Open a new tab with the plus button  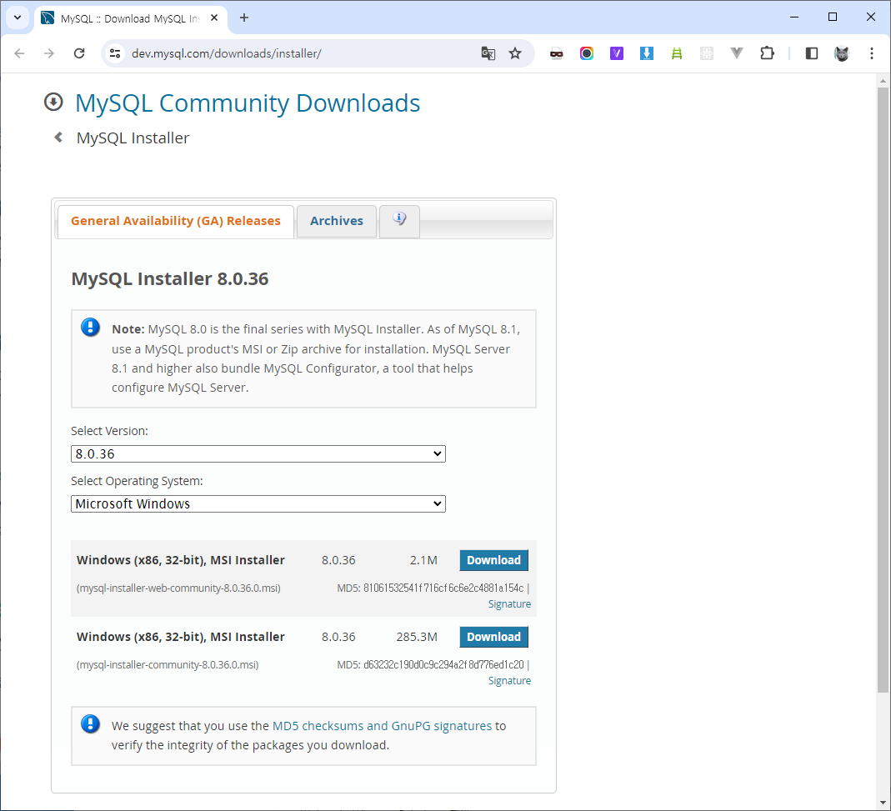[244, 18]
